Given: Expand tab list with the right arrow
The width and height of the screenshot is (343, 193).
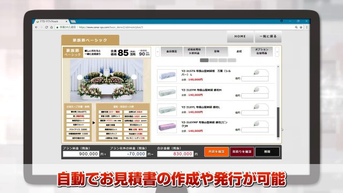Looking at the screenshot, I should (277, 52).
